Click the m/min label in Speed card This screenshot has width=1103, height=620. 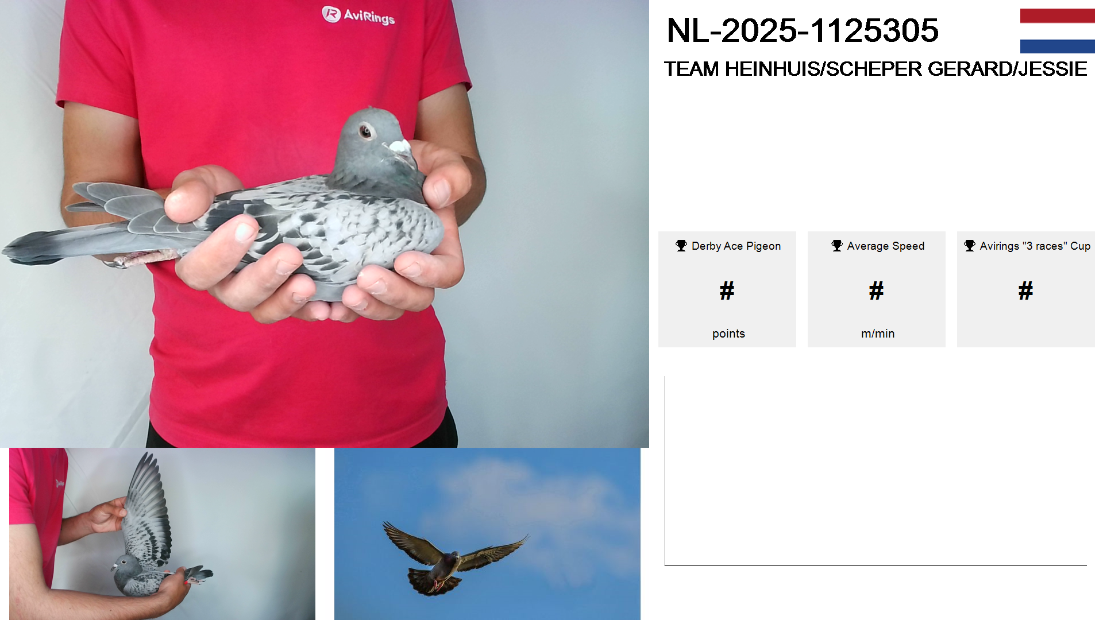878,334
